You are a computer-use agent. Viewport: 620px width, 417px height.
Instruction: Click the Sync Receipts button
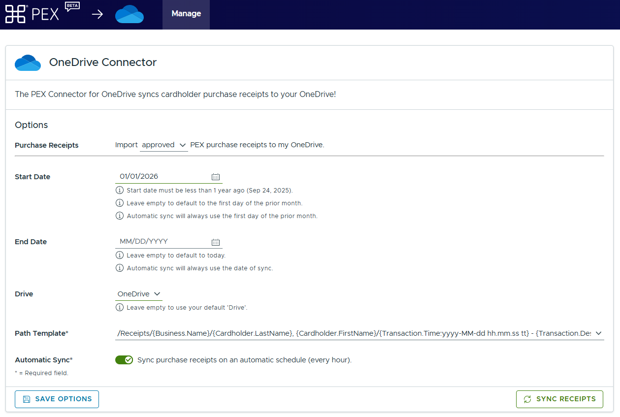click(x=559, y=399)
